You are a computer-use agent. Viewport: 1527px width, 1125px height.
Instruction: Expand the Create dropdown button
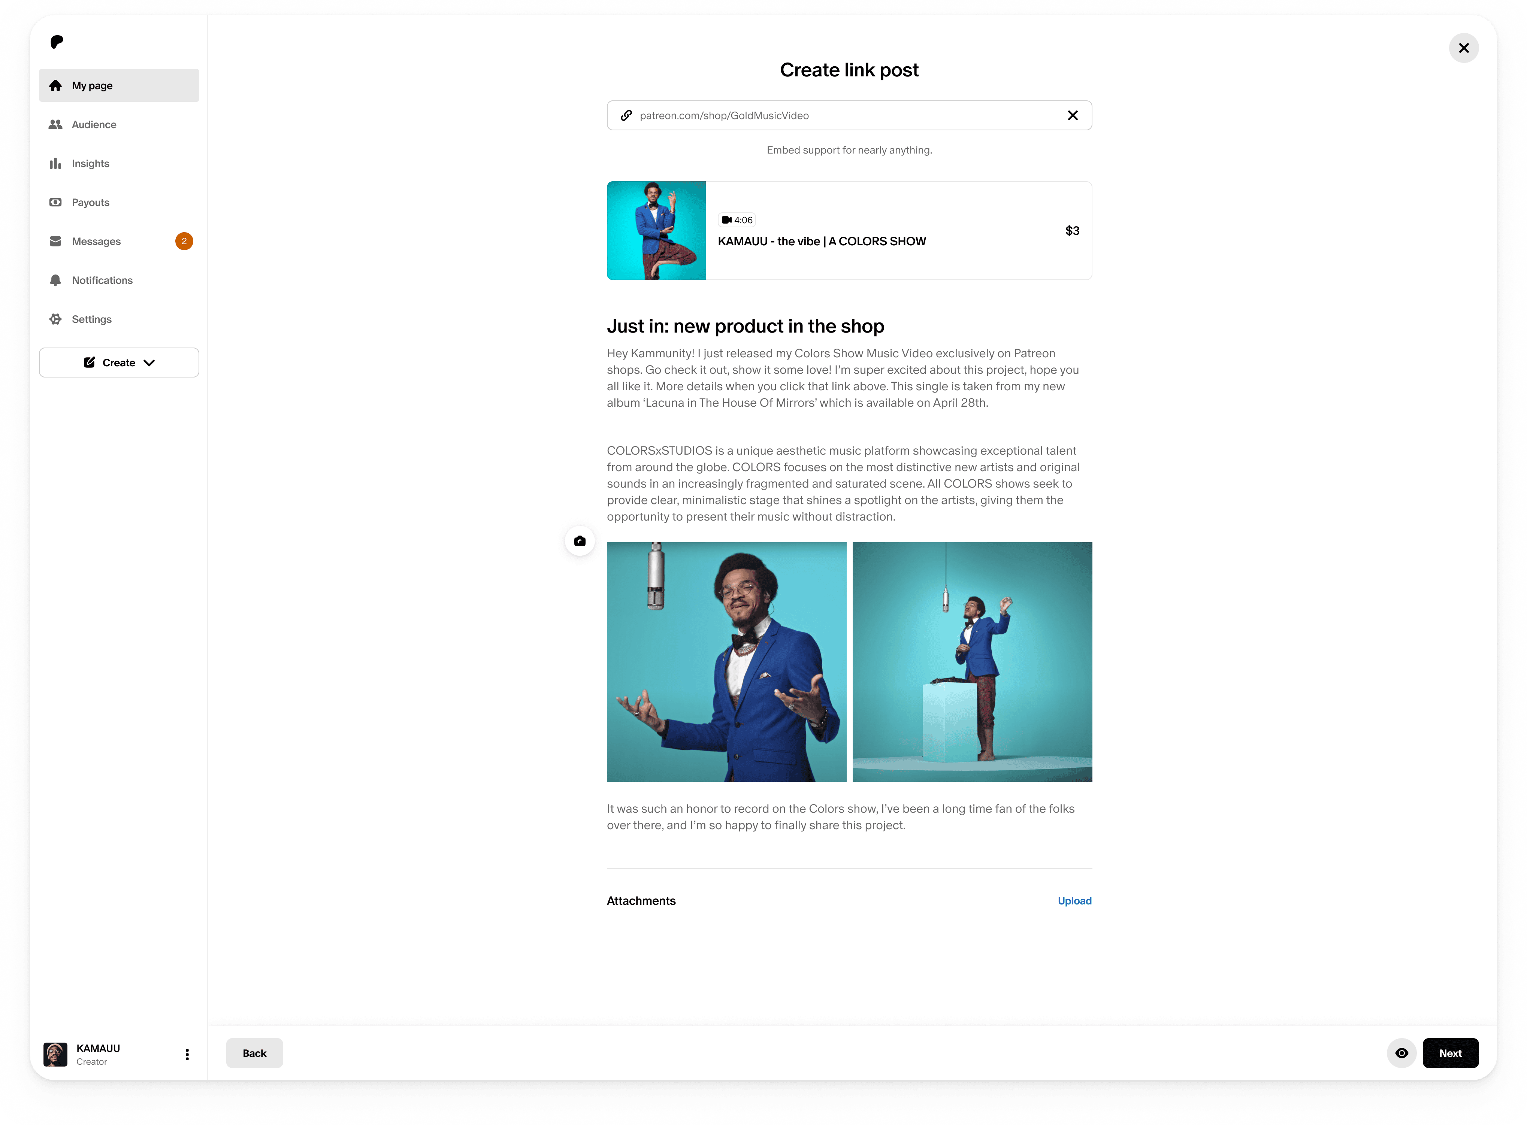pyautogui.click(x=118, y=363)
